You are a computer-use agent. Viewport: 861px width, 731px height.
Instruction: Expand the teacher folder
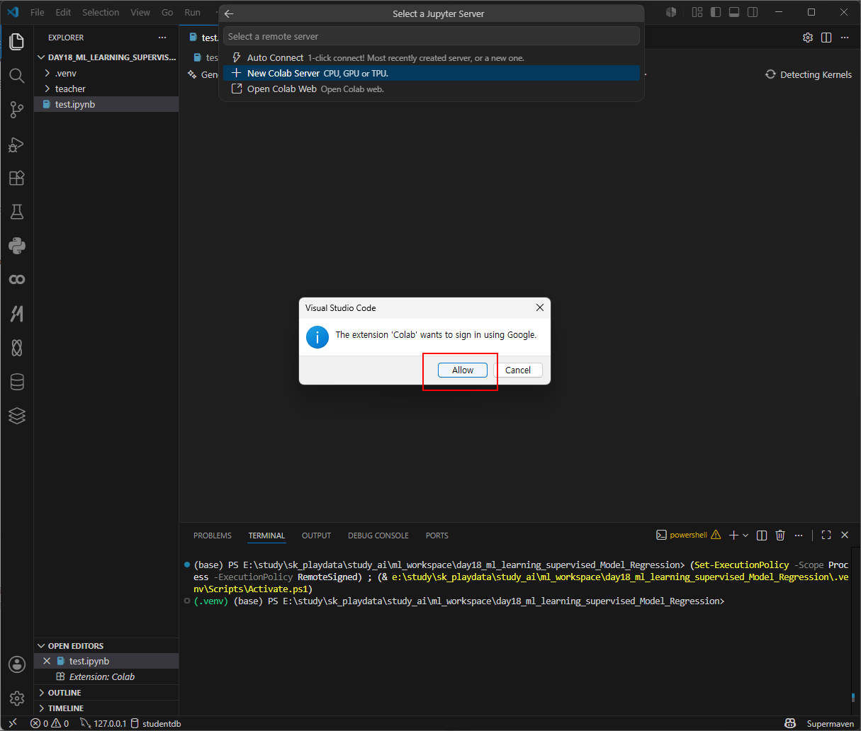point(106,89)
